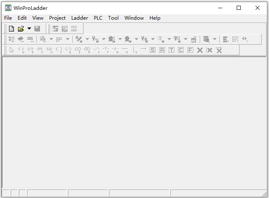Open the Project menu

(x=57, y=18)
